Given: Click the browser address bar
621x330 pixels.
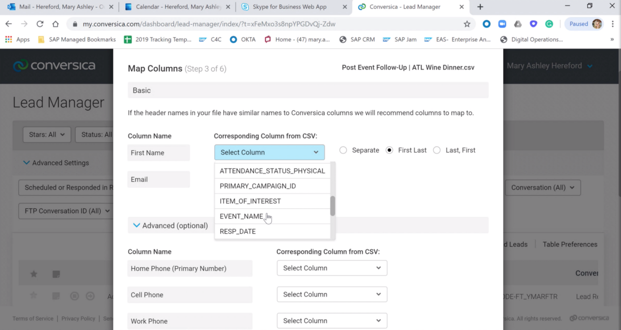Looking at the screenshot, I should click(266, 24).
